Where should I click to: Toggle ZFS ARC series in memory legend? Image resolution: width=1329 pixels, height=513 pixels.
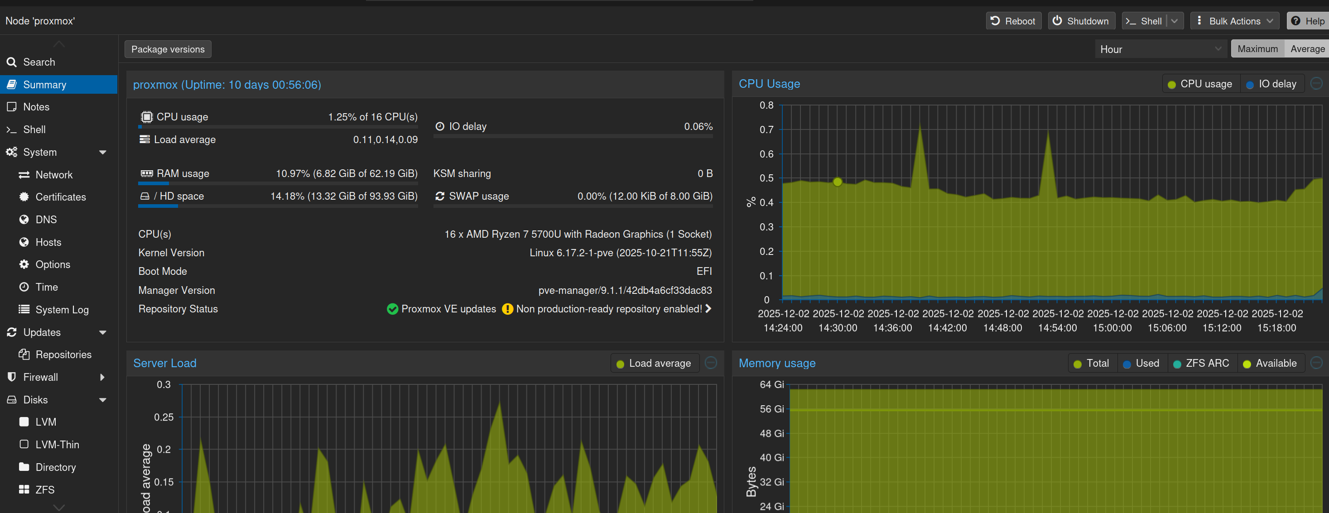pos(1200,364)
